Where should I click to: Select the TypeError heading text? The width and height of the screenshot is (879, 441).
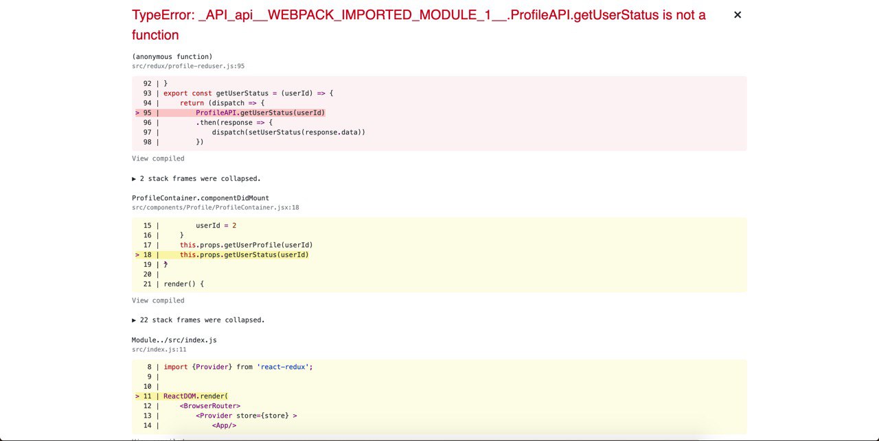(x=419, y=25)
